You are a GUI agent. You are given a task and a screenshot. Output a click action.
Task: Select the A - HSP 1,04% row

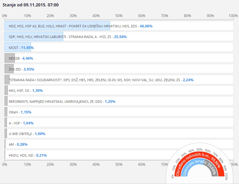119,123
